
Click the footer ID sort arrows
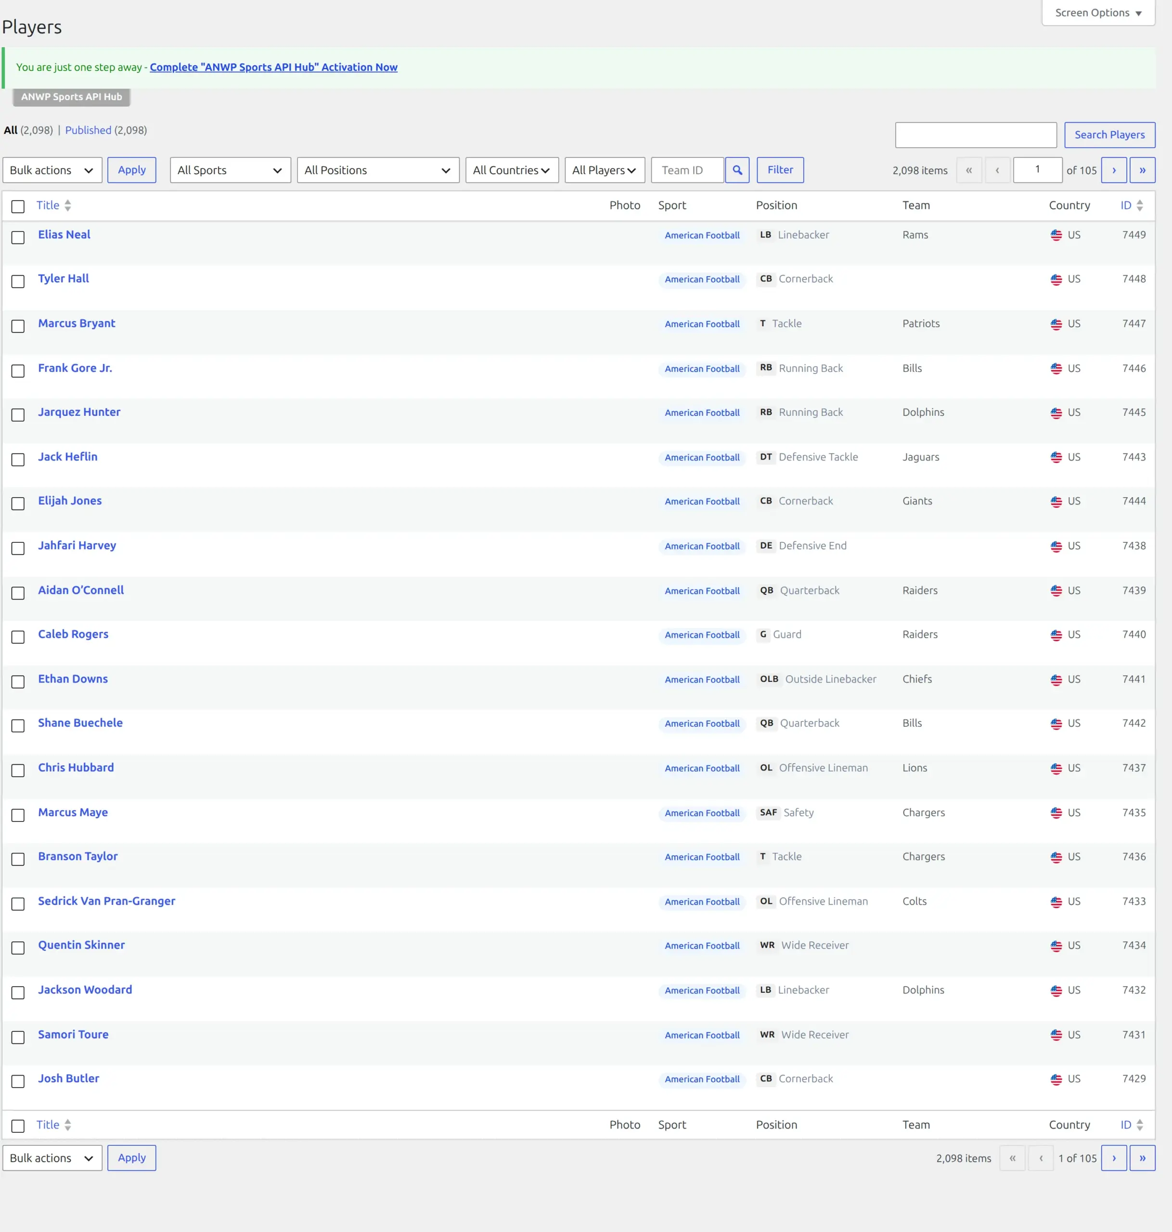click(x=1140, y=1125)
